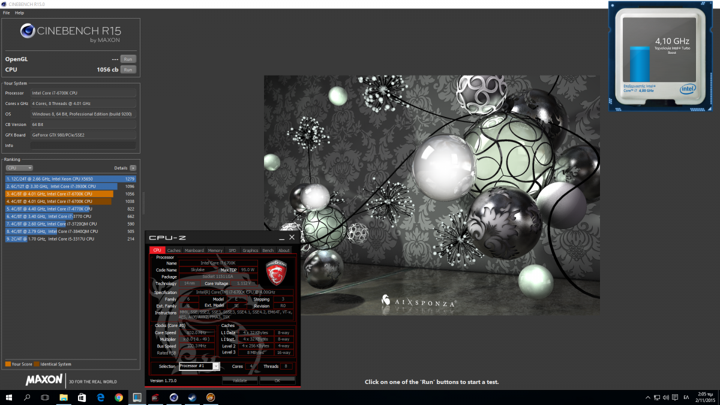The height and width of the screenshot is (405, 720).
Task: Select ranking row Core i7-4770K CPU
Action: [71, 209]
